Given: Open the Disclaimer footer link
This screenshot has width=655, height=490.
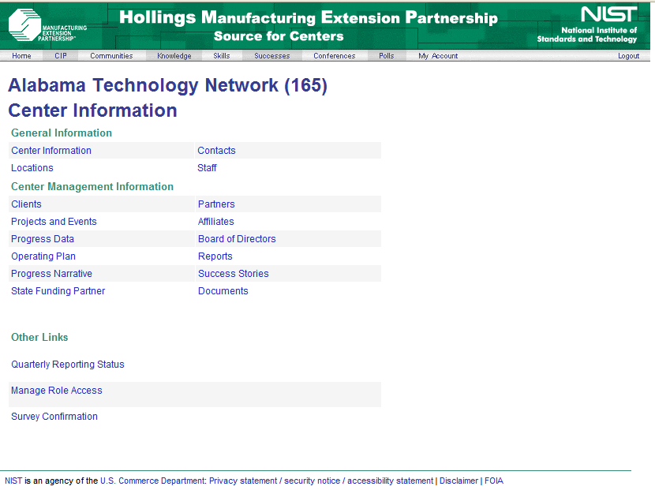Looking at the screenshot, I should click(x=458, y=481).
